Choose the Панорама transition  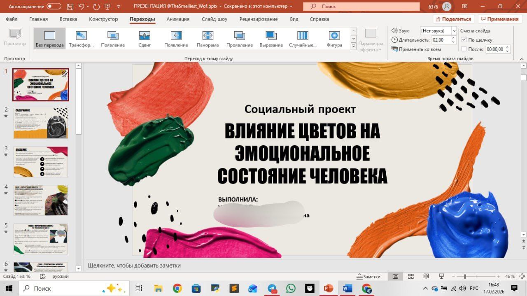pos(208,39)
